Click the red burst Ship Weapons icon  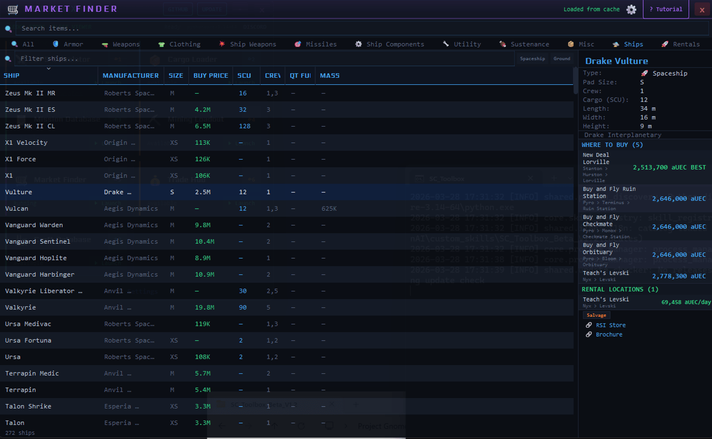click(x=222, y=44)
